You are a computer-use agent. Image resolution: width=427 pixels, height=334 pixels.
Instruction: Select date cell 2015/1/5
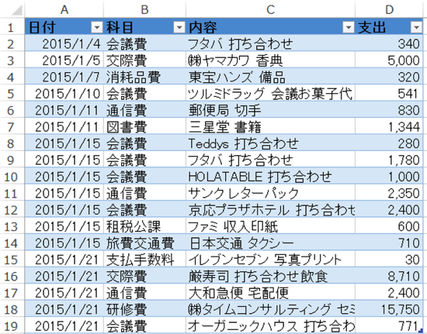(64, 60)
